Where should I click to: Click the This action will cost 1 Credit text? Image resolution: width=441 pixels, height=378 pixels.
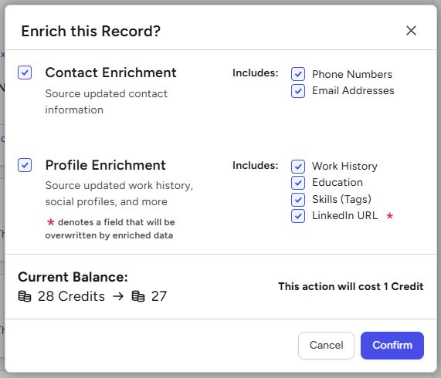point(351,286)
